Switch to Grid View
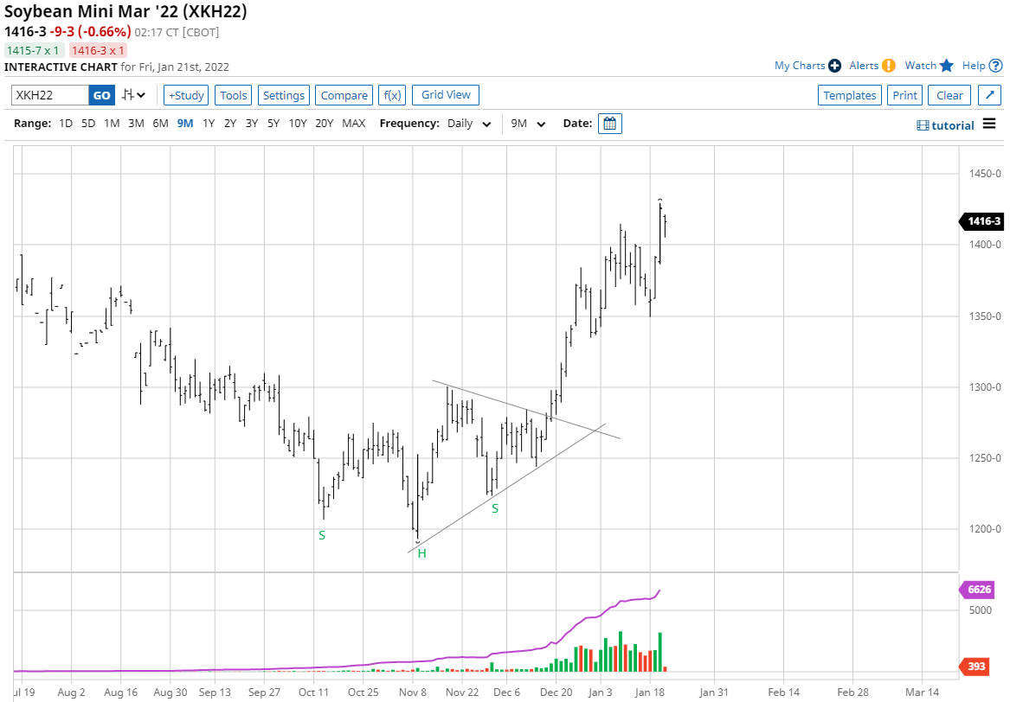1010x702 pixels. (x=446, y=94)
